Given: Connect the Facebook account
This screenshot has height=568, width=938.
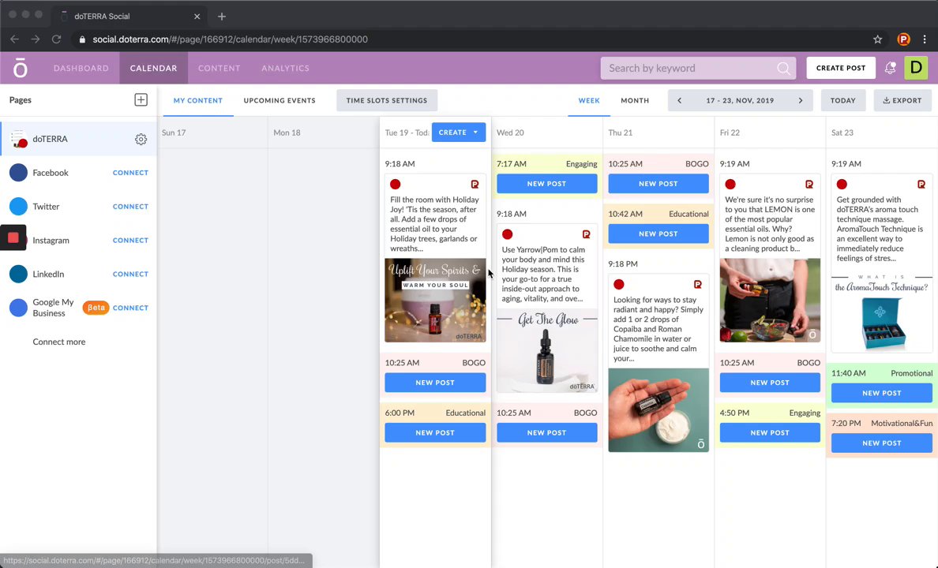Looking at the screenshot, I should [x=130, y=173].
